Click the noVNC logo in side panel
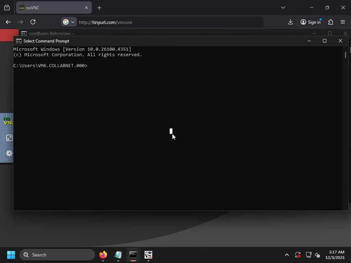The image size is (351, 263). coord(8,121)
